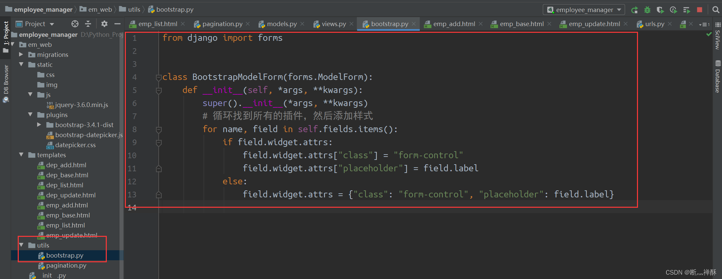Collapse the templates folder
This screenshot has height=279, width=722.
(21, 155)
